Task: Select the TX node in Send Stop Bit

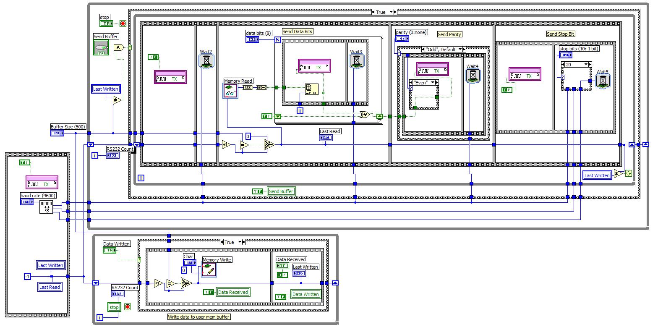Action: (525, 74)
